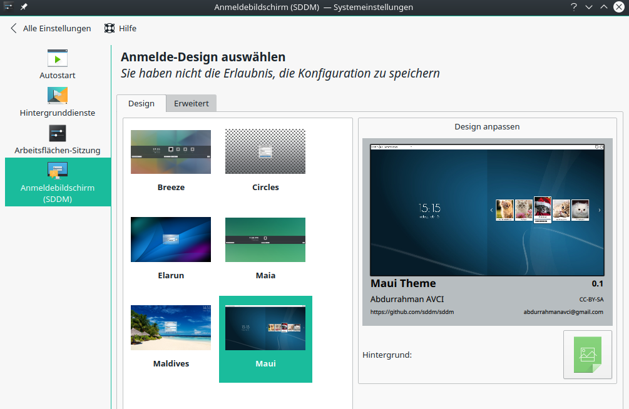Select the highlighted Maui theme
This screenshot has height=409, width=629.
point(265,328)
